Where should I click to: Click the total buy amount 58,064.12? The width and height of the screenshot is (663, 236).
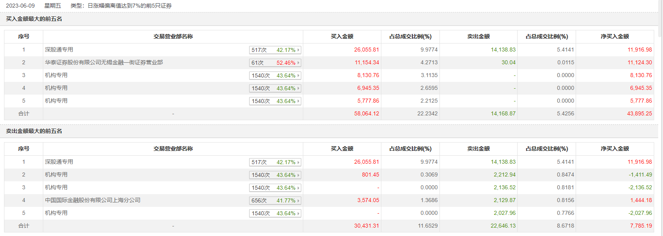[367, 113]
